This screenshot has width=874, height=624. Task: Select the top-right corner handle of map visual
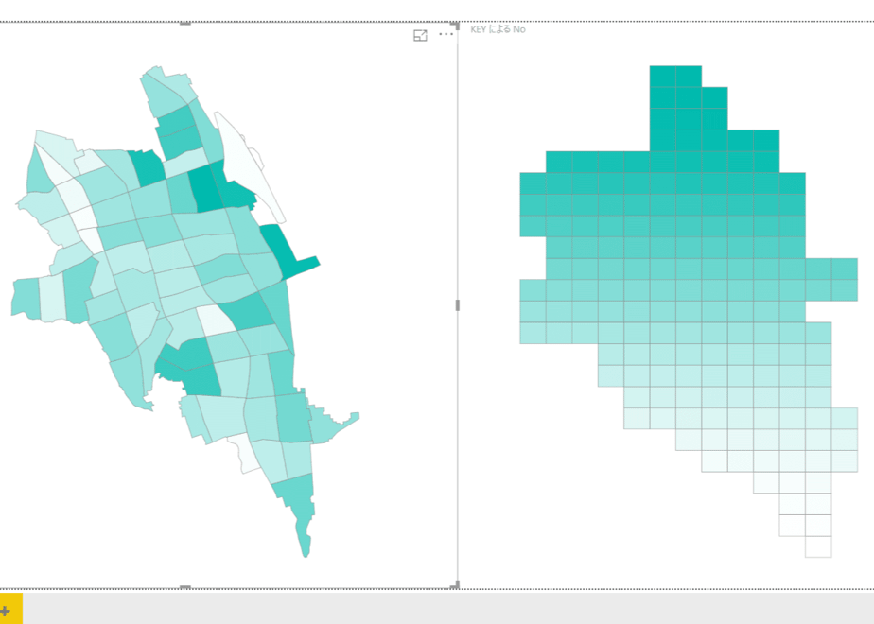[455, 26]
